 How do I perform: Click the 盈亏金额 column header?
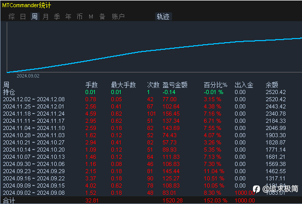[175, 85]
